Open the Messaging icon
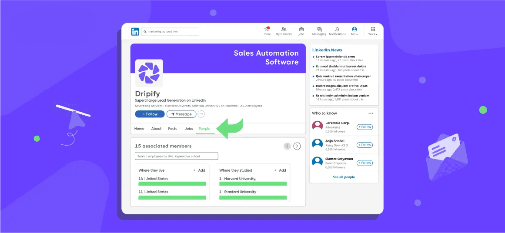This screenshot has width=505, height=233. [319, 31]
